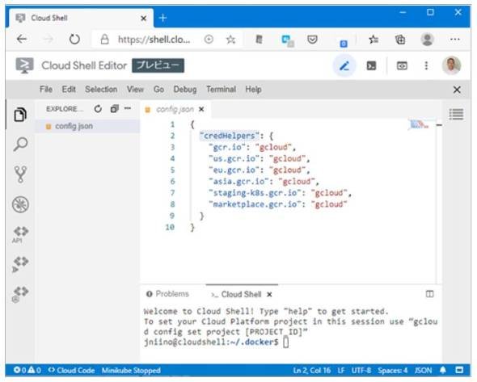Split the bottom panel layout icon

[x=429, y=294]
